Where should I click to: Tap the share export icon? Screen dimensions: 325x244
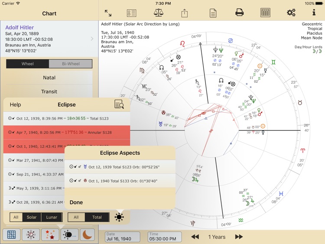(x=185, y=13)
